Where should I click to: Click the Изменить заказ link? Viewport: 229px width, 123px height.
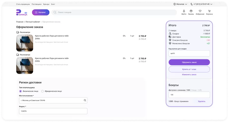pyautogui.click(x=189, y=74)
